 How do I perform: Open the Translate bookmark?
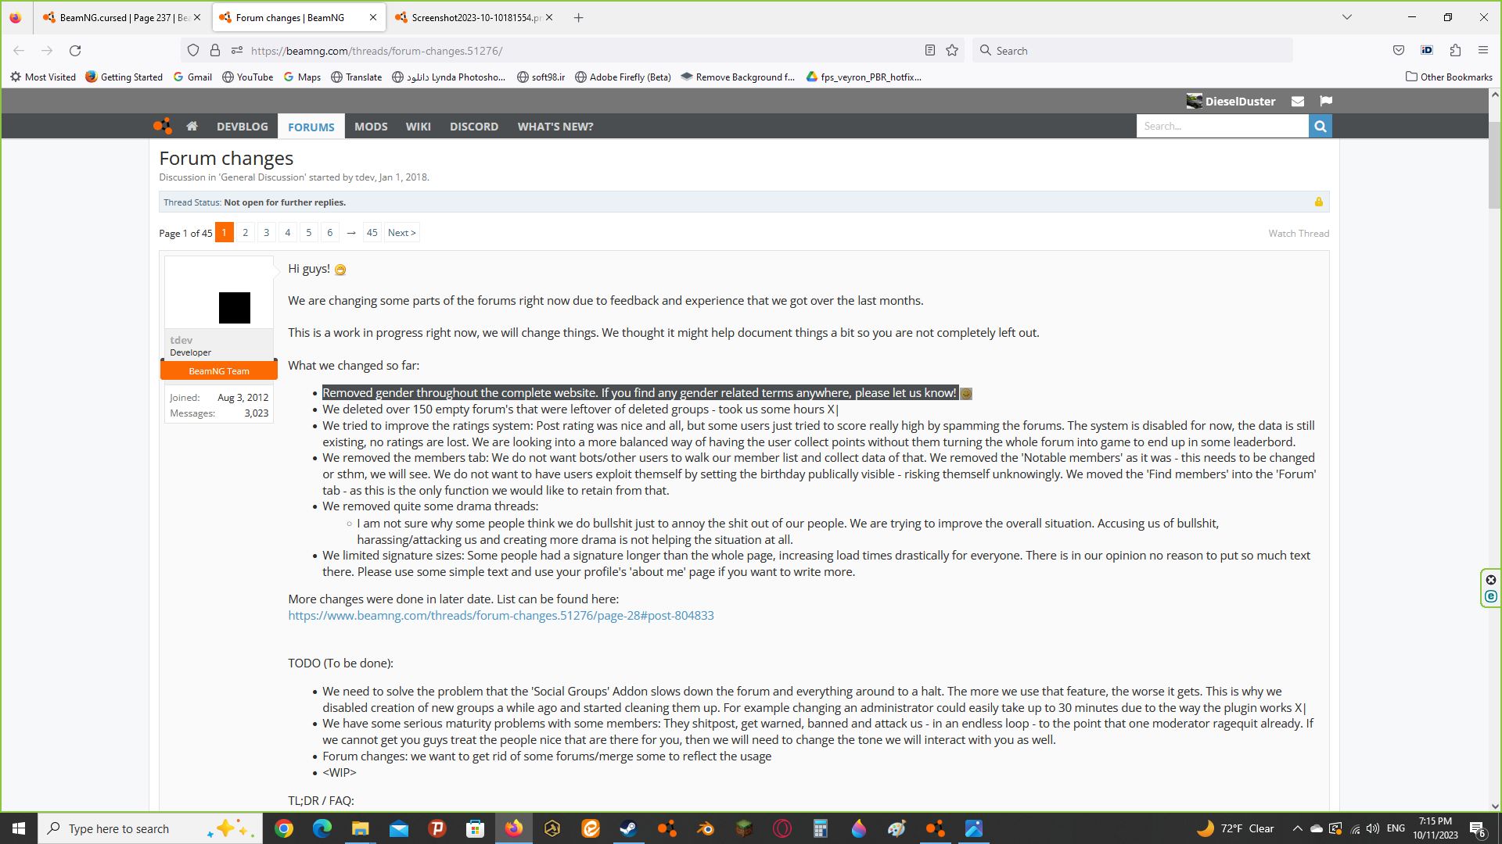point(357,77)
